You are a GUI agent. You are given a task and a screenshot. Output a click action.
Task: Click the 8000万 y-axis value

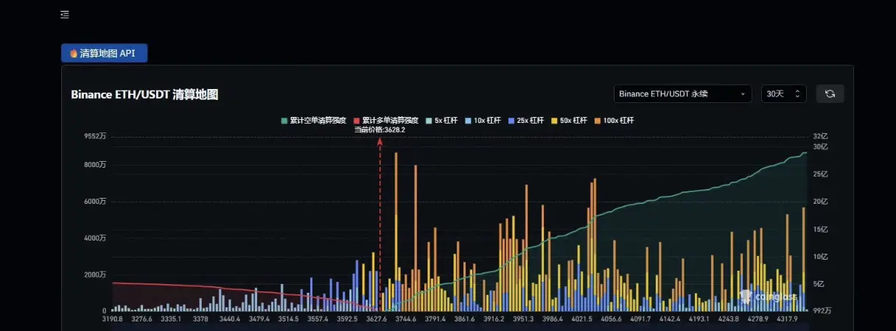point(94,165)
